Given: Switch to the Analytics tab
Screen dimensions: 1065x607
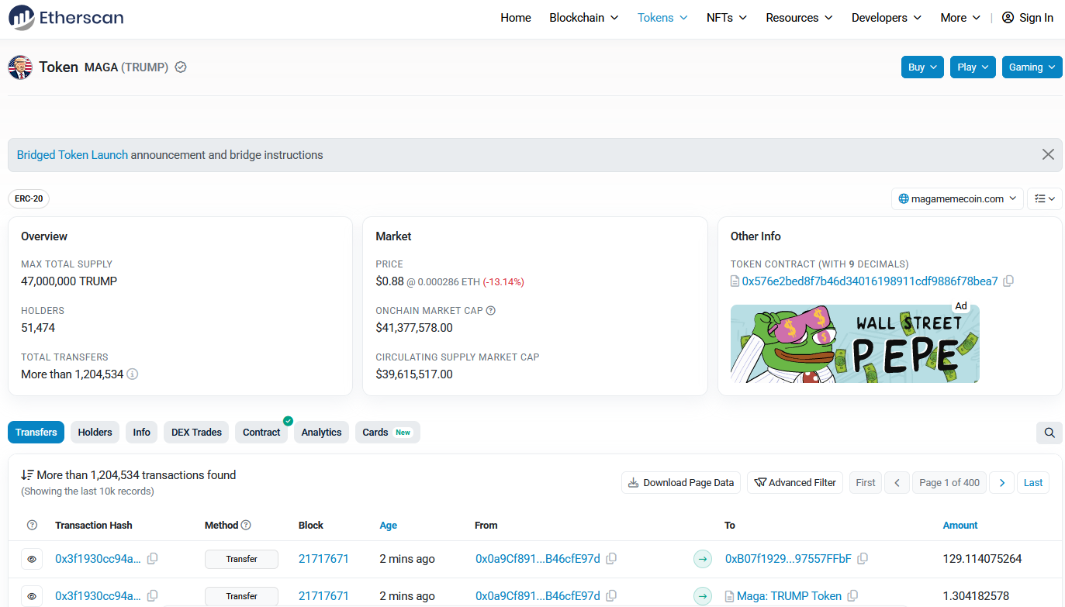Looking at the screenshot, I should pyautogui.click(x=321, y=433).
